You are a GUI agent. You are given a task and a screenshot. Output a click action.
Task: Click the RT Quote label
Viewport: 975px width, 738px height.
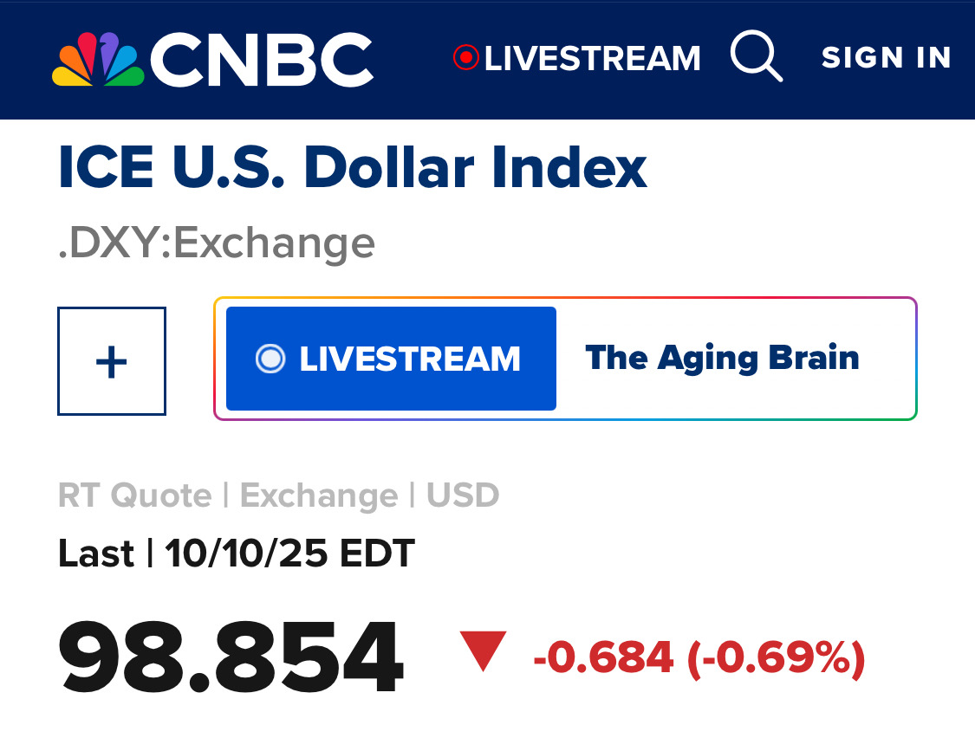point(134,496)
